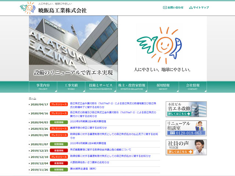Click the green 財務情報 badge dated 2019/11/26
The image size is (235, 176).
point(59,170)
